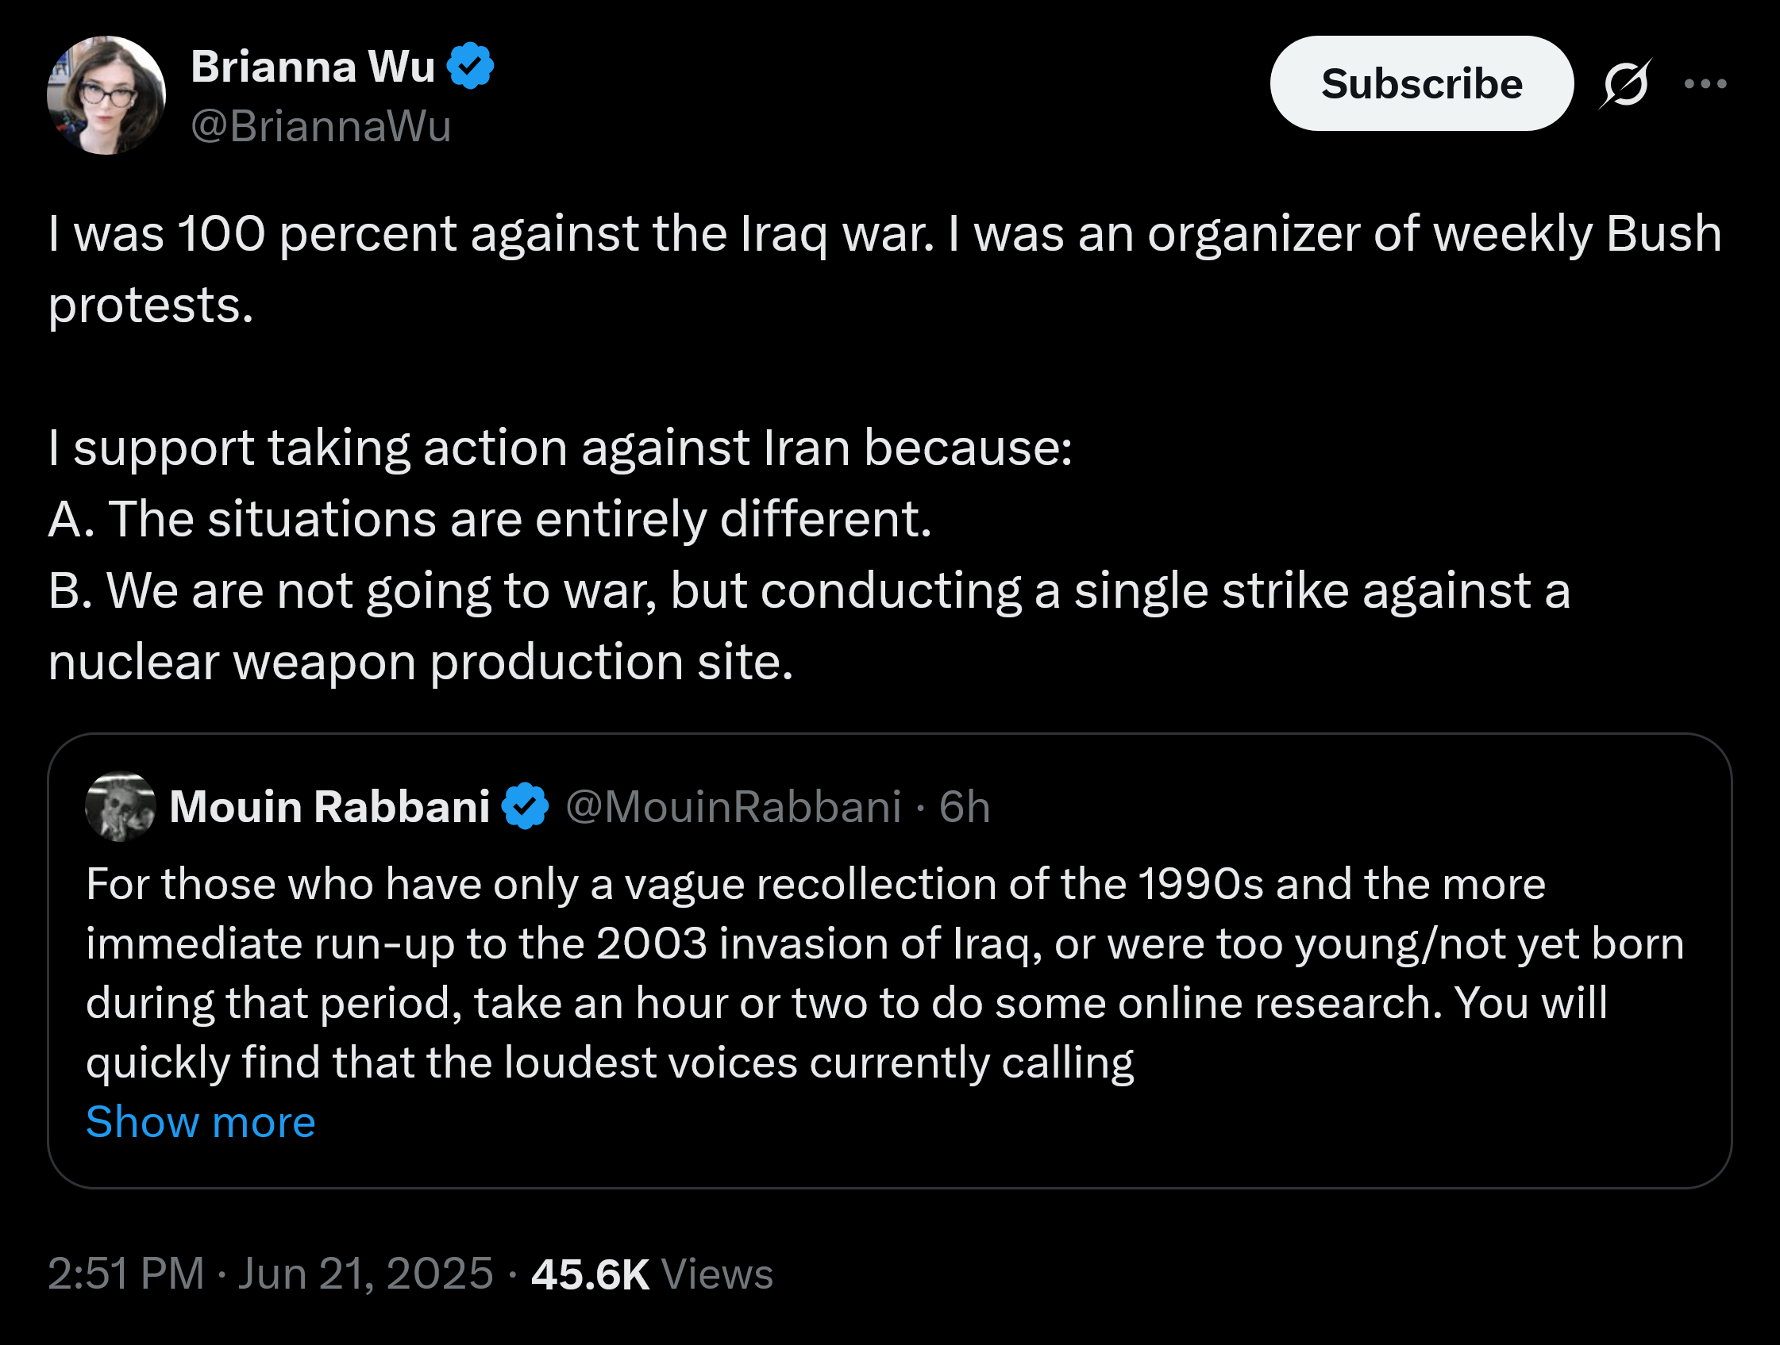Click the line 'The situations are entirely different'
The height and width of the screenshot is (1345, 1780).
(489, 519)
